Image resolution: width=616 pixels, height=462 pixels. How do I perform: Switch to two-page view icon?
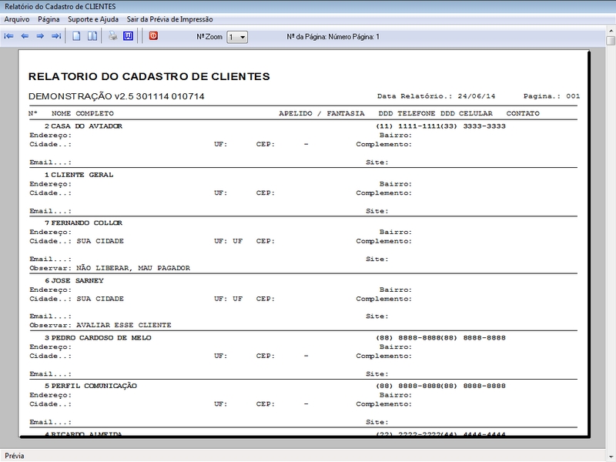click(92, 36)
